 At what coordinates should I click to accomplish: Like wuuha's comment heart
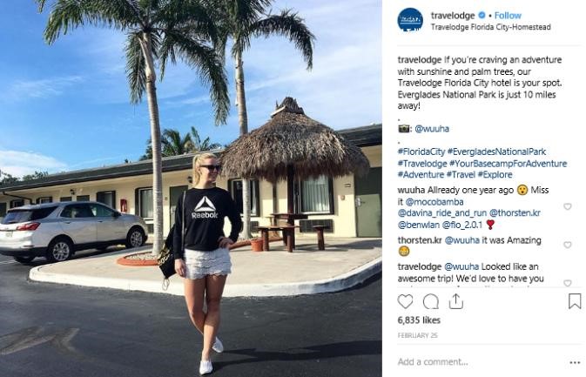point(568,206)
